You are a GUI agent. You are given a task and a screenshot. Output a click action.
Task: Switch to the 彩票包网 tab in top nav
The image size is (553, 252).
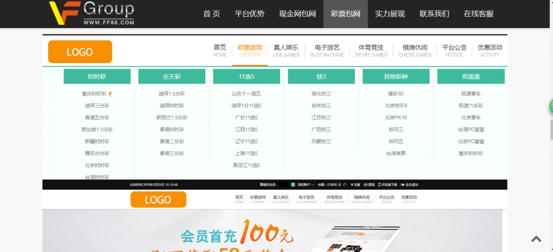[x=345, y=14]
